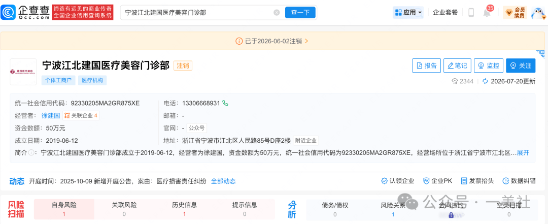This screenshot has height=224, width=548.
Task: Expand the 简介 with the 展开 link
Action: [x=523, y=152]
